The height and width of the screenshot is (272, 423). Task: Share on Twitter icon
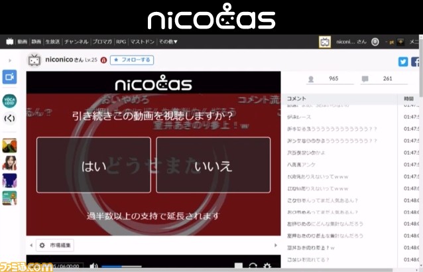click(403, 62)
